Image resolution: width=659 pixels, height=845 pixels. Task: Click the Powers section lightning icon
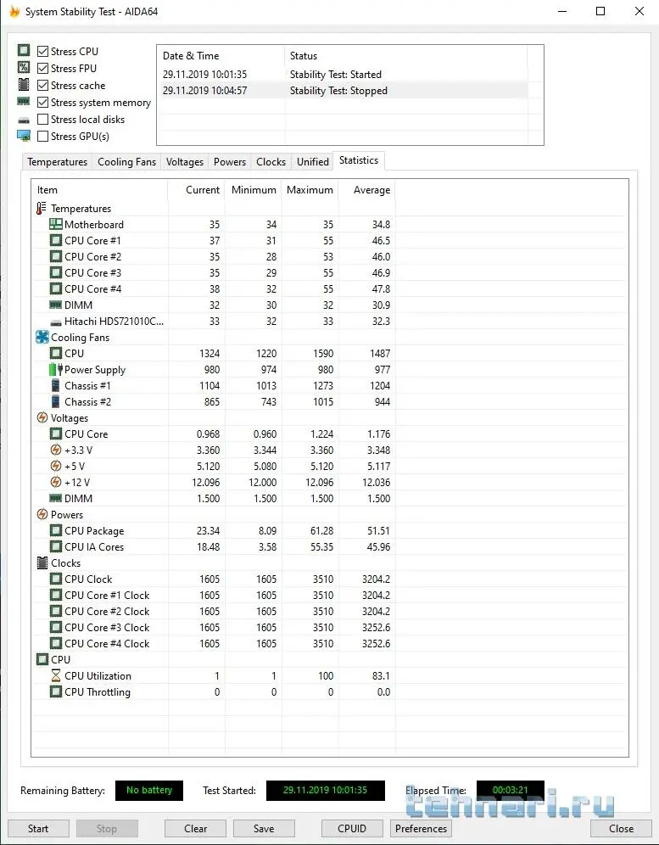(x=42, y=515)
